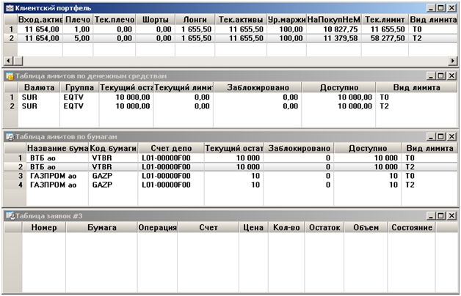Click the Лонги column header in portfolio

pos(195,18)
